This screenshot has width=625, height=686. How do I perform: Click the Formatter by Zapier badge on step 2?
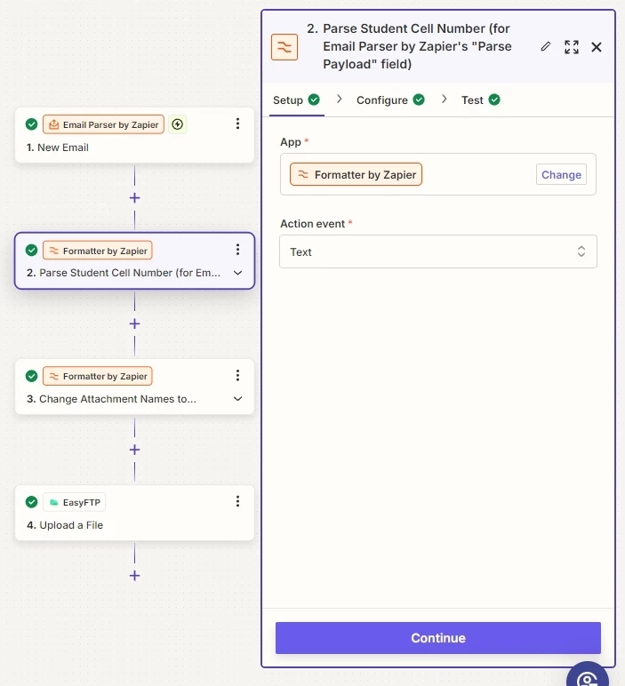click(98, 251)
